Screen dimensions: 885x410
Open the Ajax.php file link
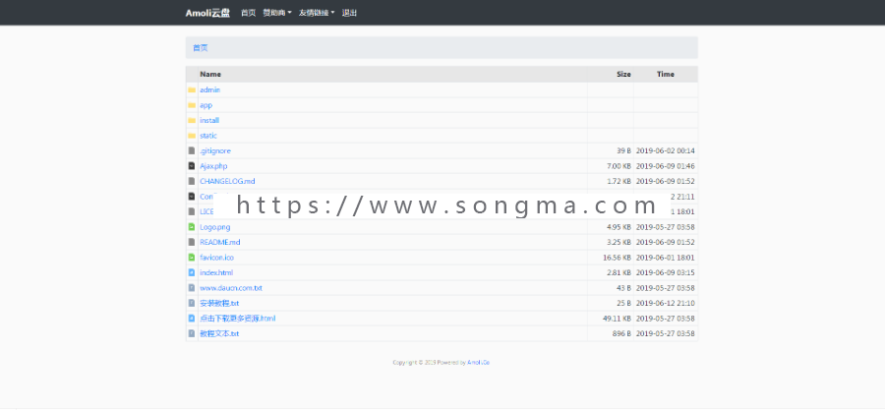(213, 166)
